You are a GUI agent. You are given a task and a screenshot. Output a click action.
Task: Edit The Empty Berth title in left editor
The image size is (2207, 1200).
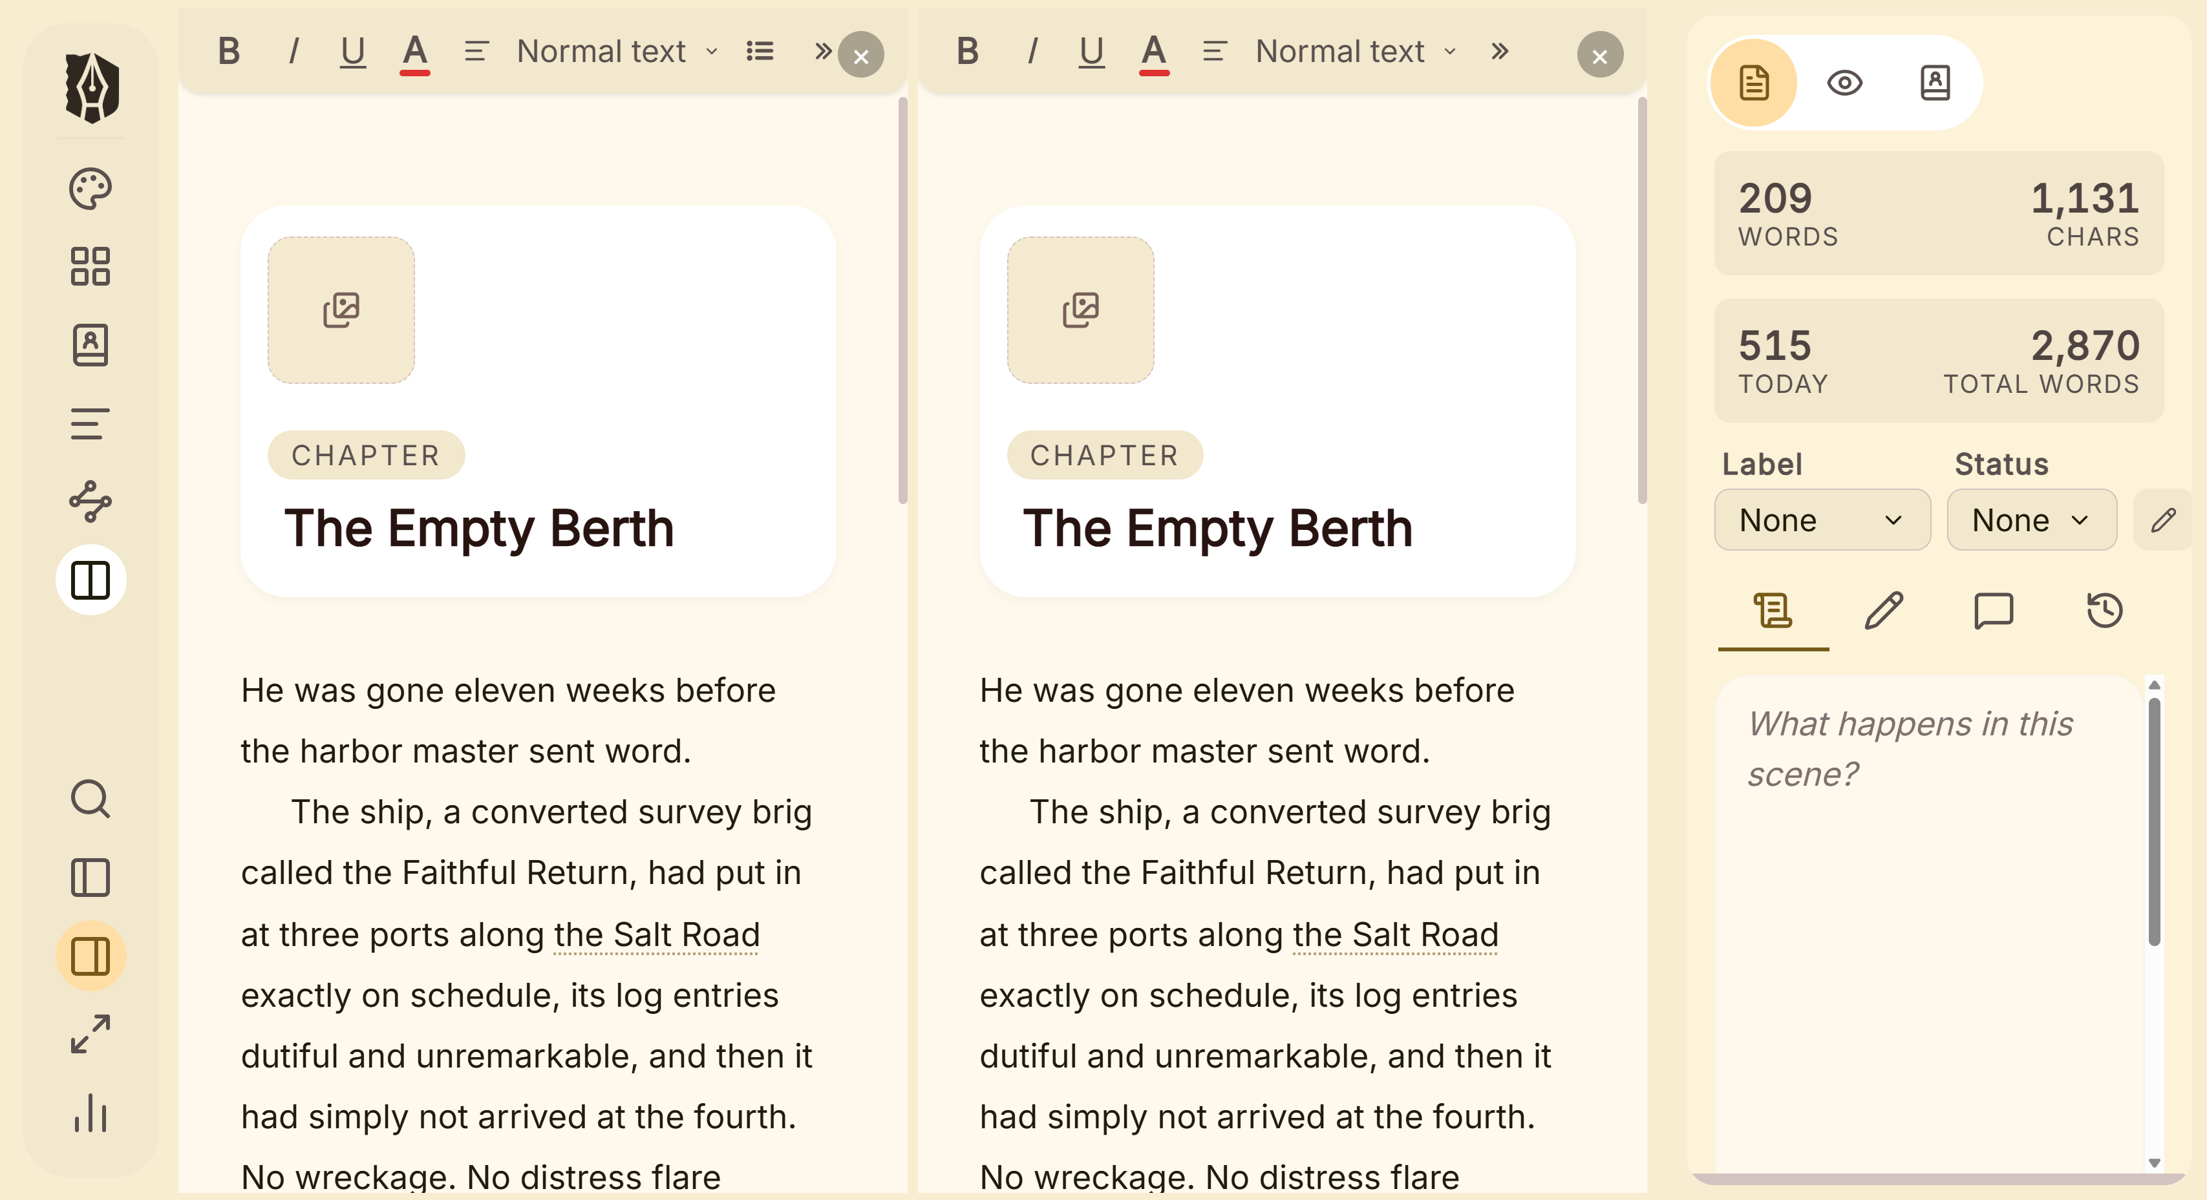[x=479, y=527]
